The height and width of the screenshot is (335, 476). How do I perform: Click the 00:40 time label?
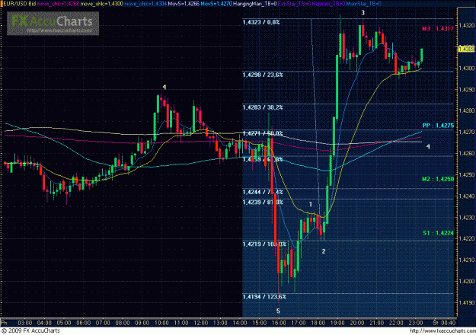[449, 323]
